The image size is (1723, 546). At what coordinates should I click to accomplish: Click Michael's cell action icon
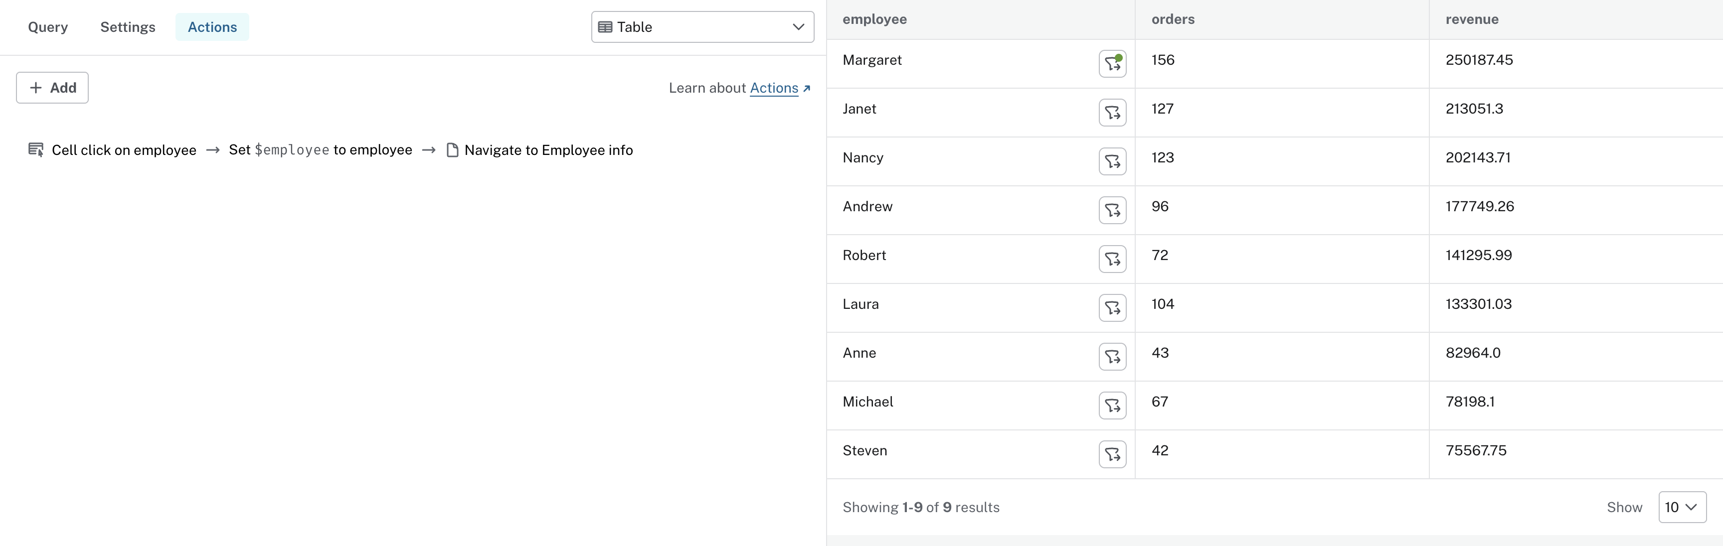[1112, 406]
